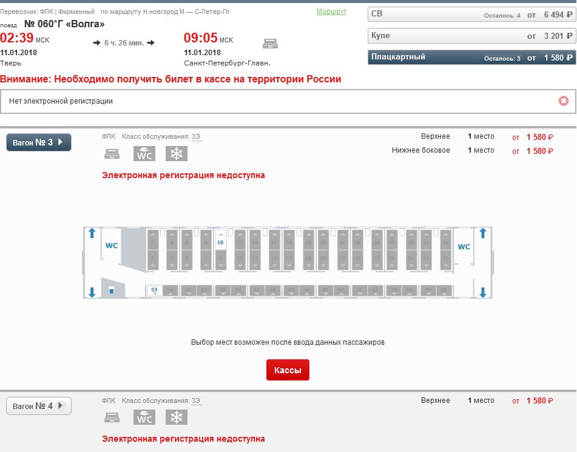Expand the Вагон № 3 section

[39, 142]
